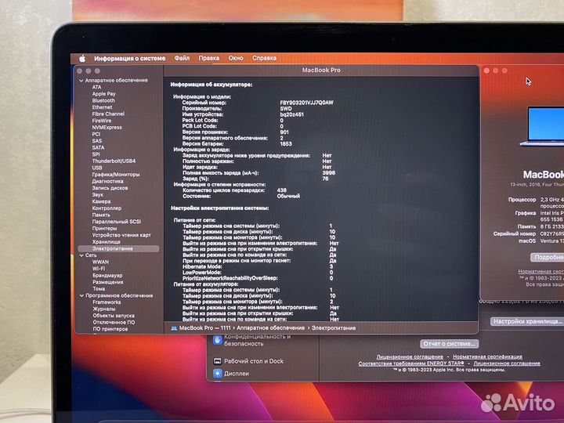
Task: Click the MacBook Pro — 1111 path item
Action: click(x=201, y=328)
